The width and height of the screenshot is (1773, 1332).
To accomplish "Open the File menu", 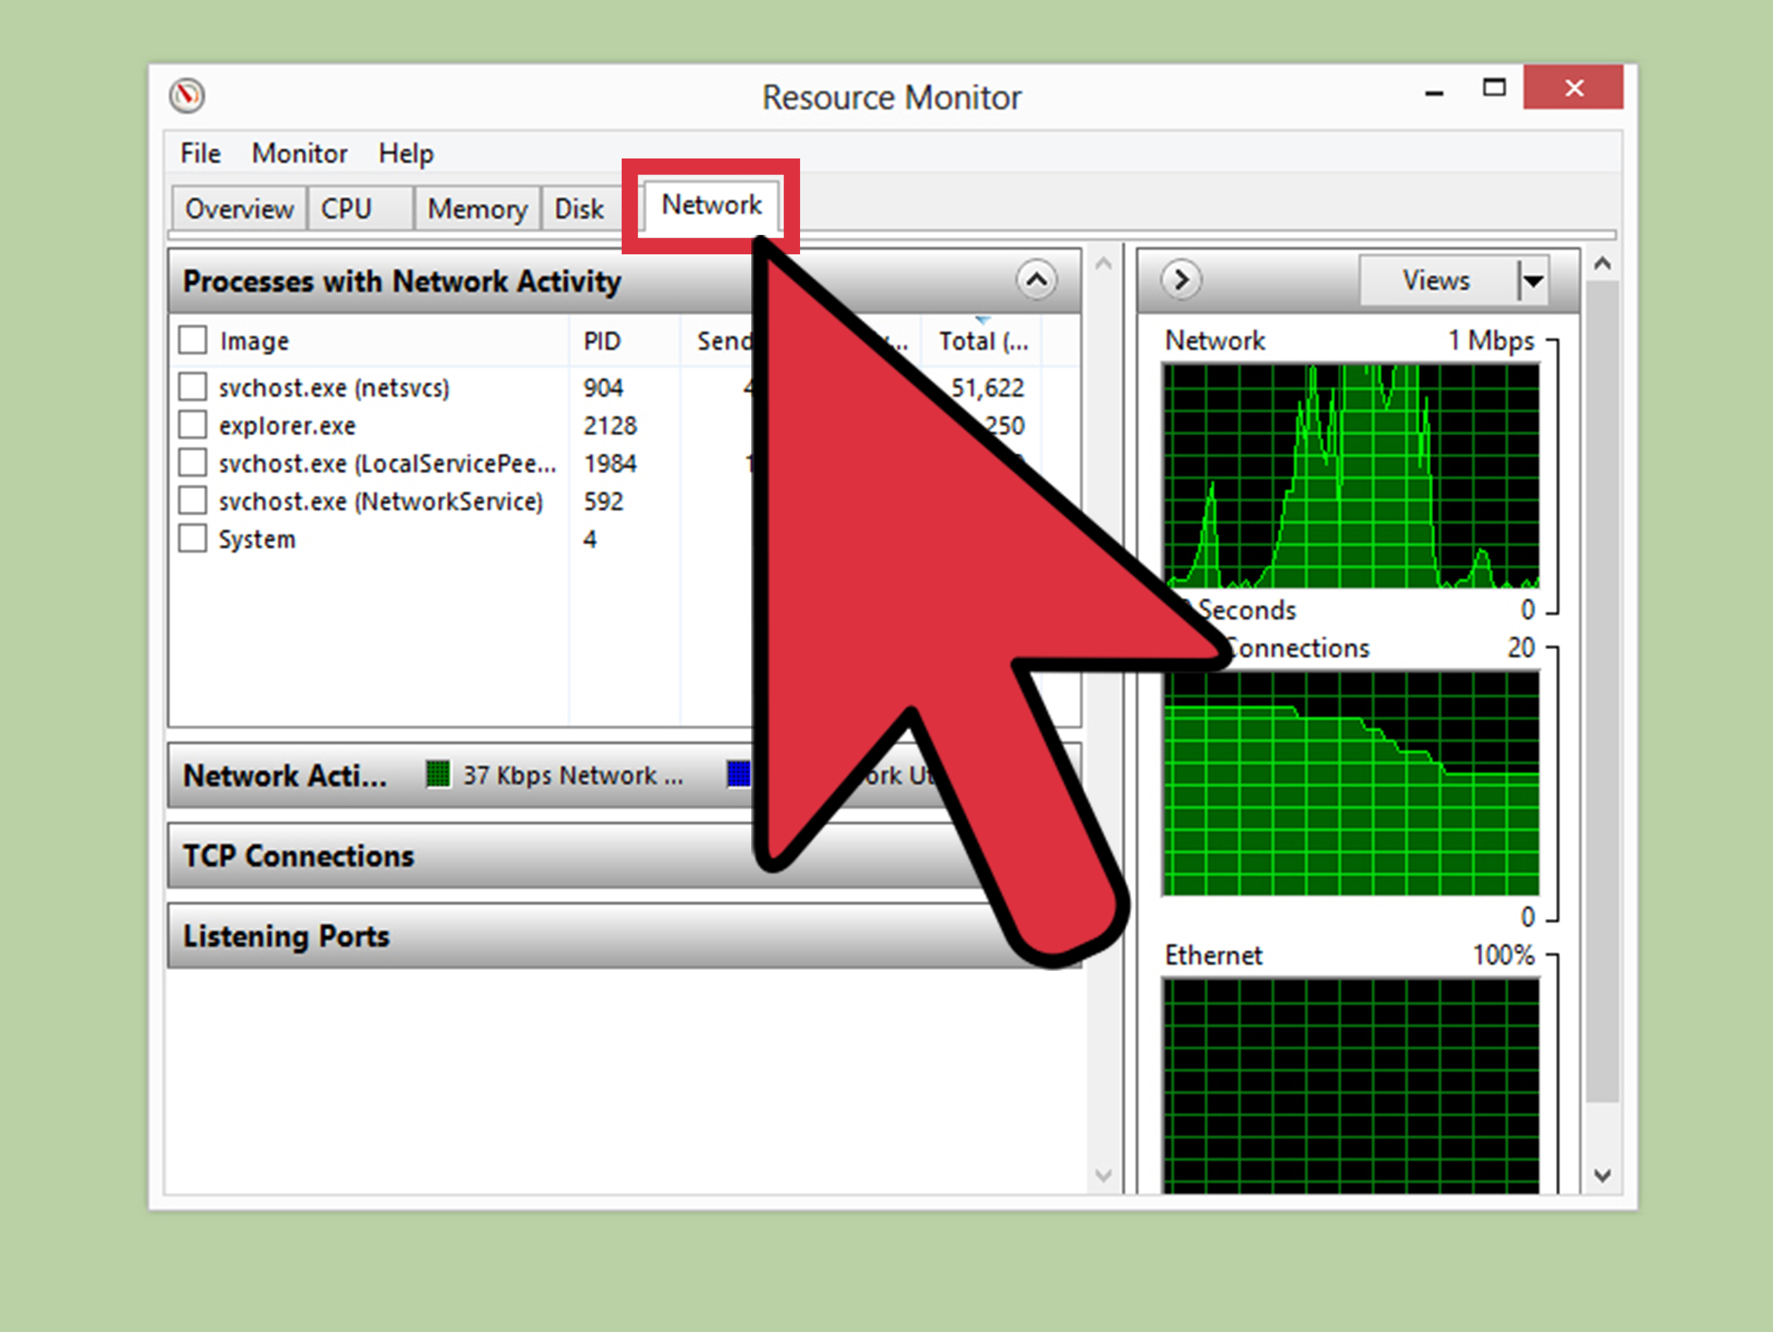I will [201, 153].
